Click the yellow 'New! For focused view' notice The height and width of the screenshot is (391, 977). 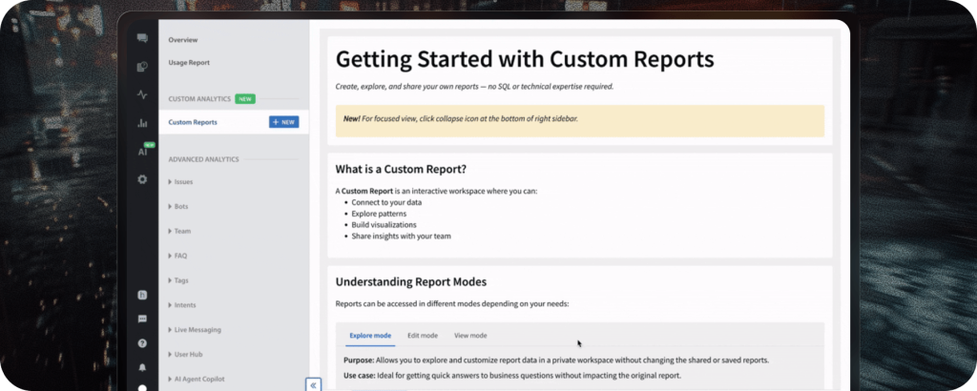[579, 121]
